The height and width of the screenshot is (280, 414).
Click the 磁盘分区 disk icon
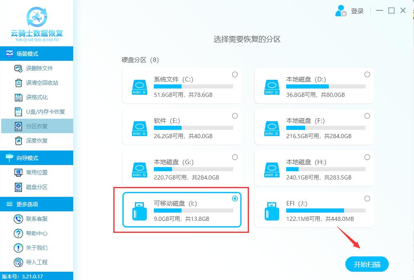click(18, 187)
